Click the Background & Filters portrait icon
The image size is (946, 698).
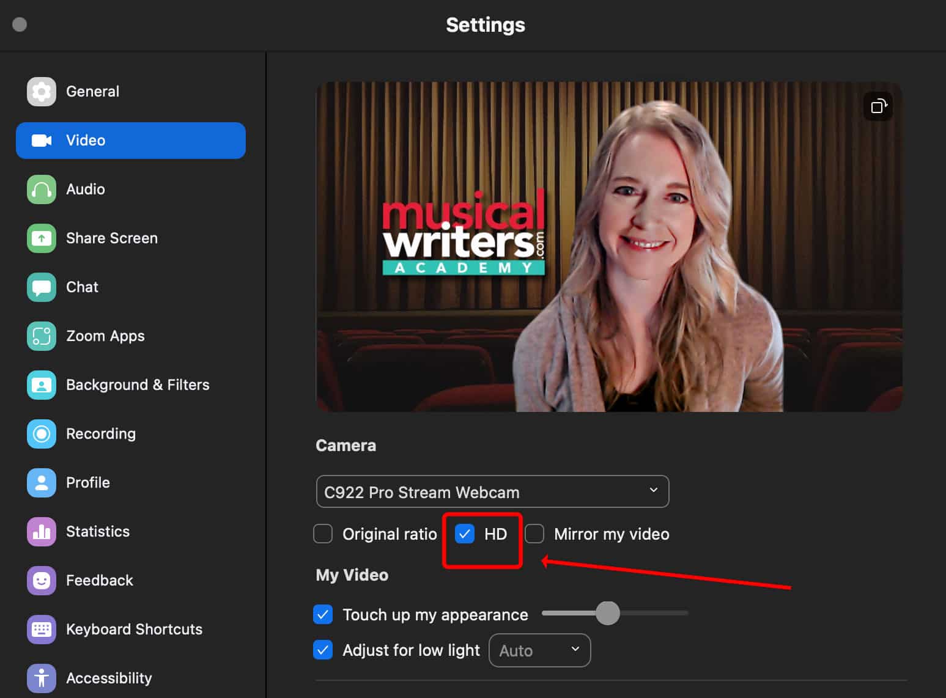pyautogui.click(x=42, y=385)
